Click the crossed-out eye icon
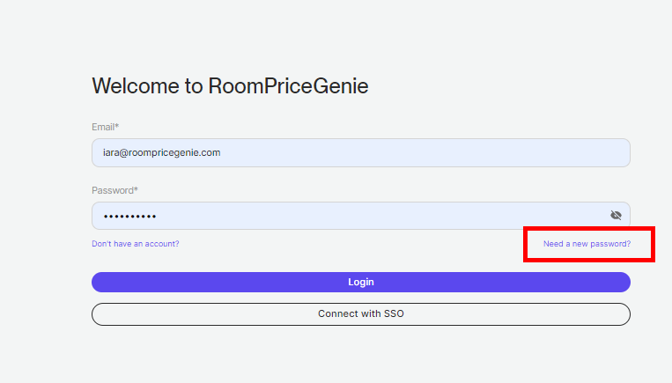The width and height of the screenshot is (672, 383). tap(616, 216)
